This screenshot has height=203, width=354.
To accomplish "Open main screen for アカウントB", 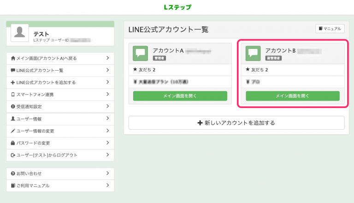I will tap(293, 96).
